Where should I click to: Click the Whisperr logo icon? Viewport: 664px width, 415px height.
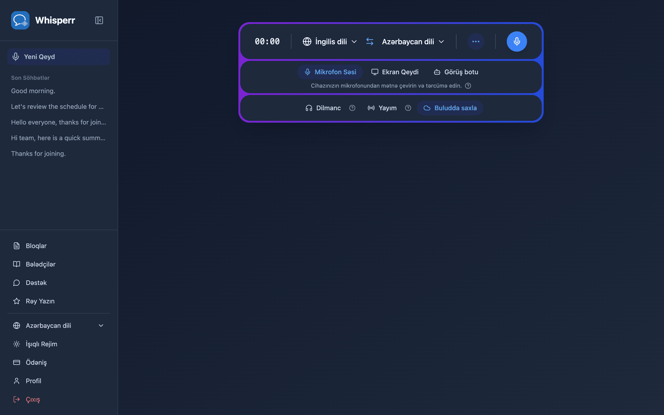click(20, 20)
